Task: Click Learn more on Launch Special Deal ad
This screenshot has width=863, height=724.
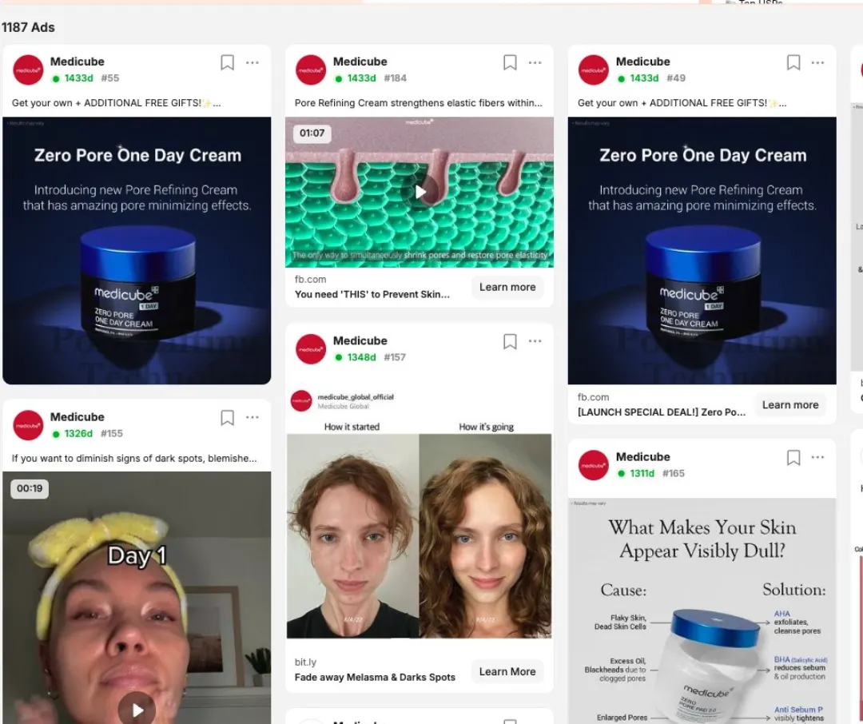Action: pyautogui.click(x=789, y=404)
